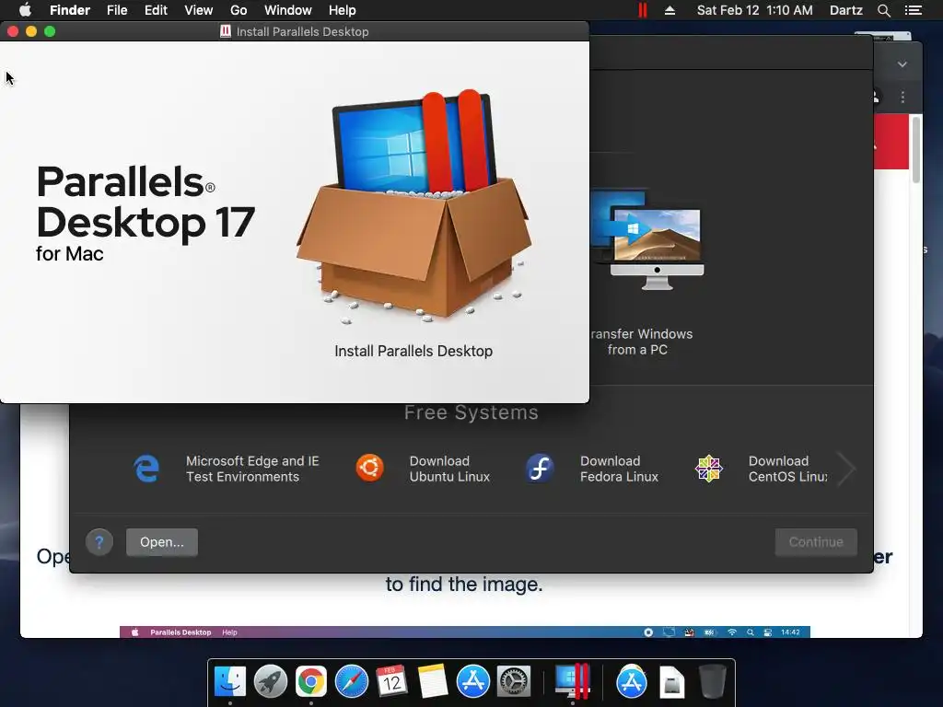Click the Fedora logo icon
This screenshot has width=943, height=707.
pos(540,469)
